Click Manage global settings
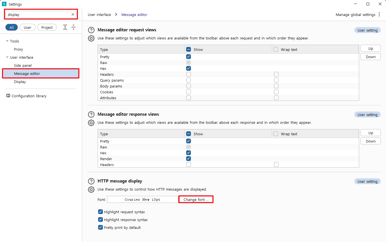Screen dimensions: 386x242 (x=356, y=15)
